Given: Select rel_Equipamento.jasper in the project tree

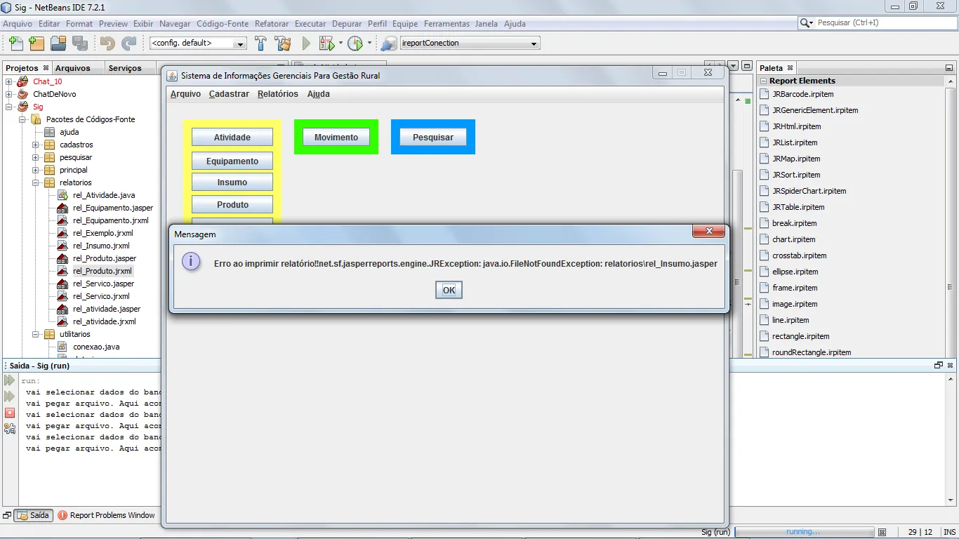Looking at the screenshot, I should click(113, 208).
